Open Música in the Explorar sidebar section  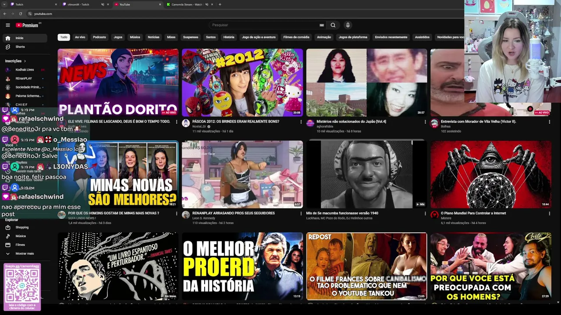click(25, 236)
